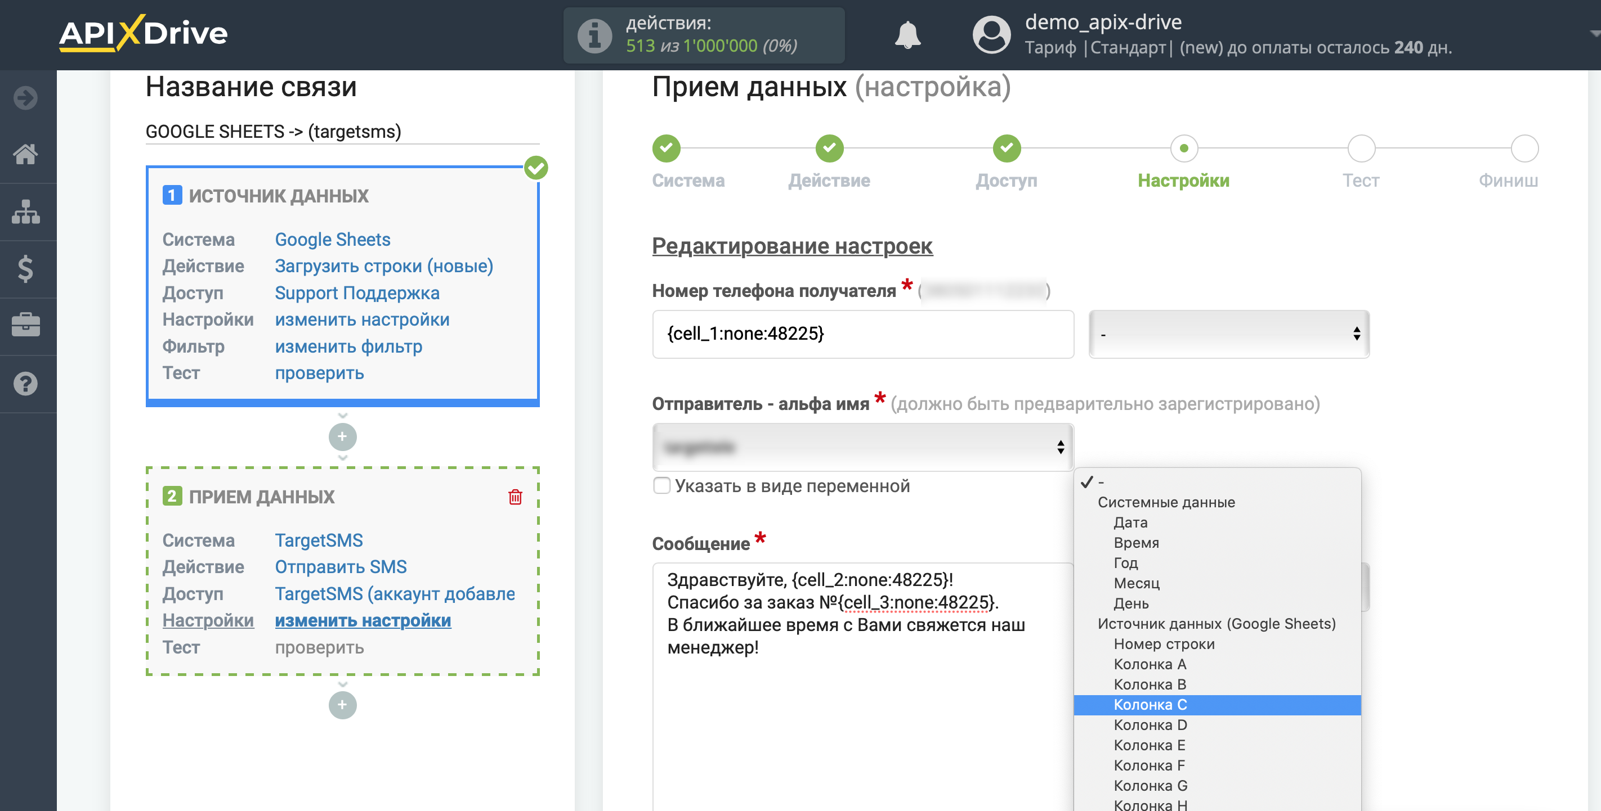Click into the recipient phone number field
1601x811 pixels.
pyautogui.click(x=862, y=334)
